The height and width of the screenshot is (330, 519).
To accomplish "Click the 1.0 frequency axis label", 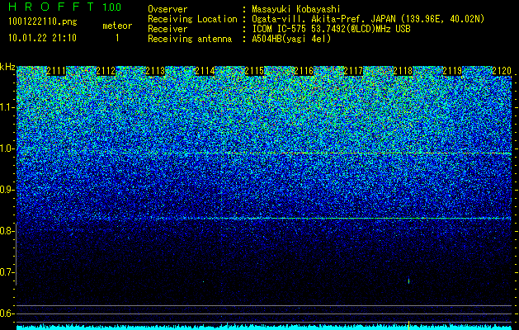I will [x=7, y=148].
